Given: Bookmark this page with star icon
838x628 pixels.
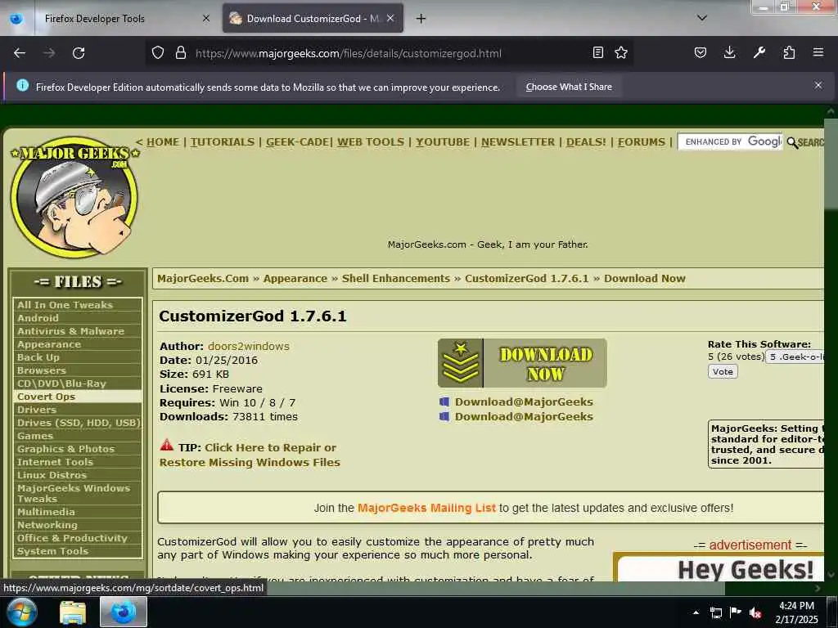Looking at the screenshot, I should [x=621, y=52].
